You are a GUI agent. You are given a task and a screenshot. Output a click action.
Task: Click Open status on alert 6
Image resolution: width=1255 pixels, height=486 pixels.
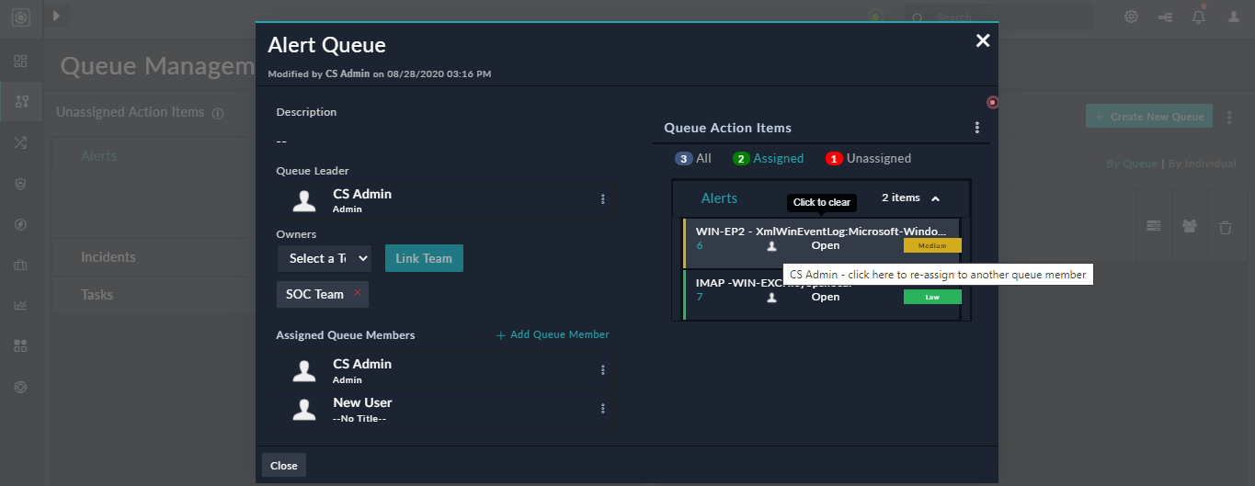pos(826,245)
